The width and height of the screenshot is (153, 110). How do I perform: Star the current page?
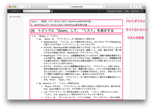tap(127, 18)
